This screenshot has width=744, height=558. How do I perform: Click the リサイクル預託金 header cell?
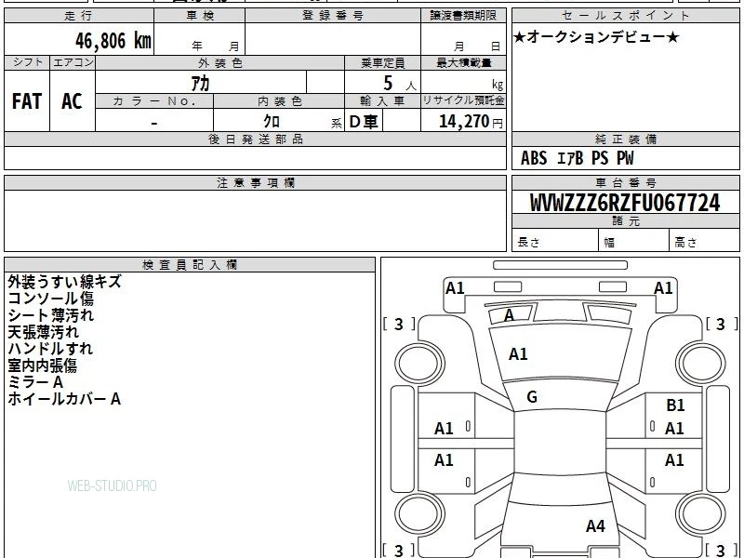463,100
